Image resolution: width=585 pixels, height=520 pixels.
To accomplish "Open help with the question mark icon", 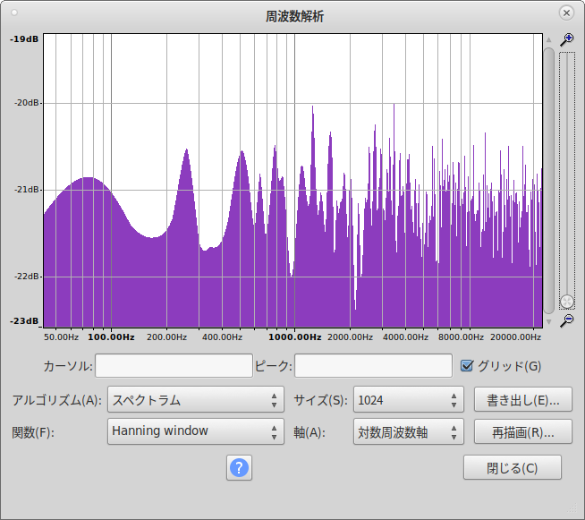I will pyautogui.click(x=239, y=467).
